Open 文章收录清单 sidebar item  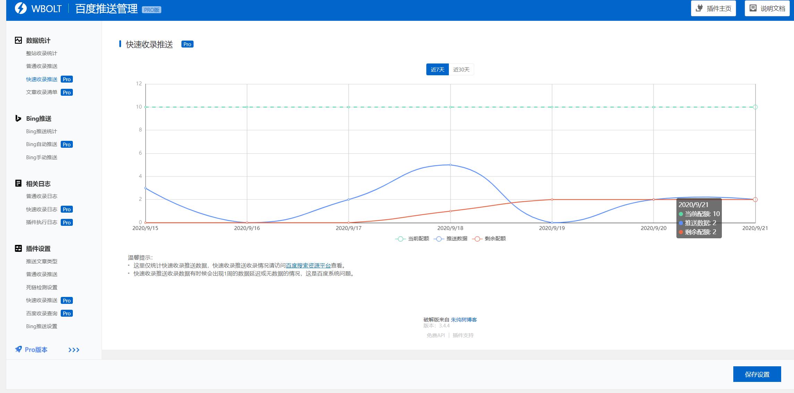tap(42, 92)
